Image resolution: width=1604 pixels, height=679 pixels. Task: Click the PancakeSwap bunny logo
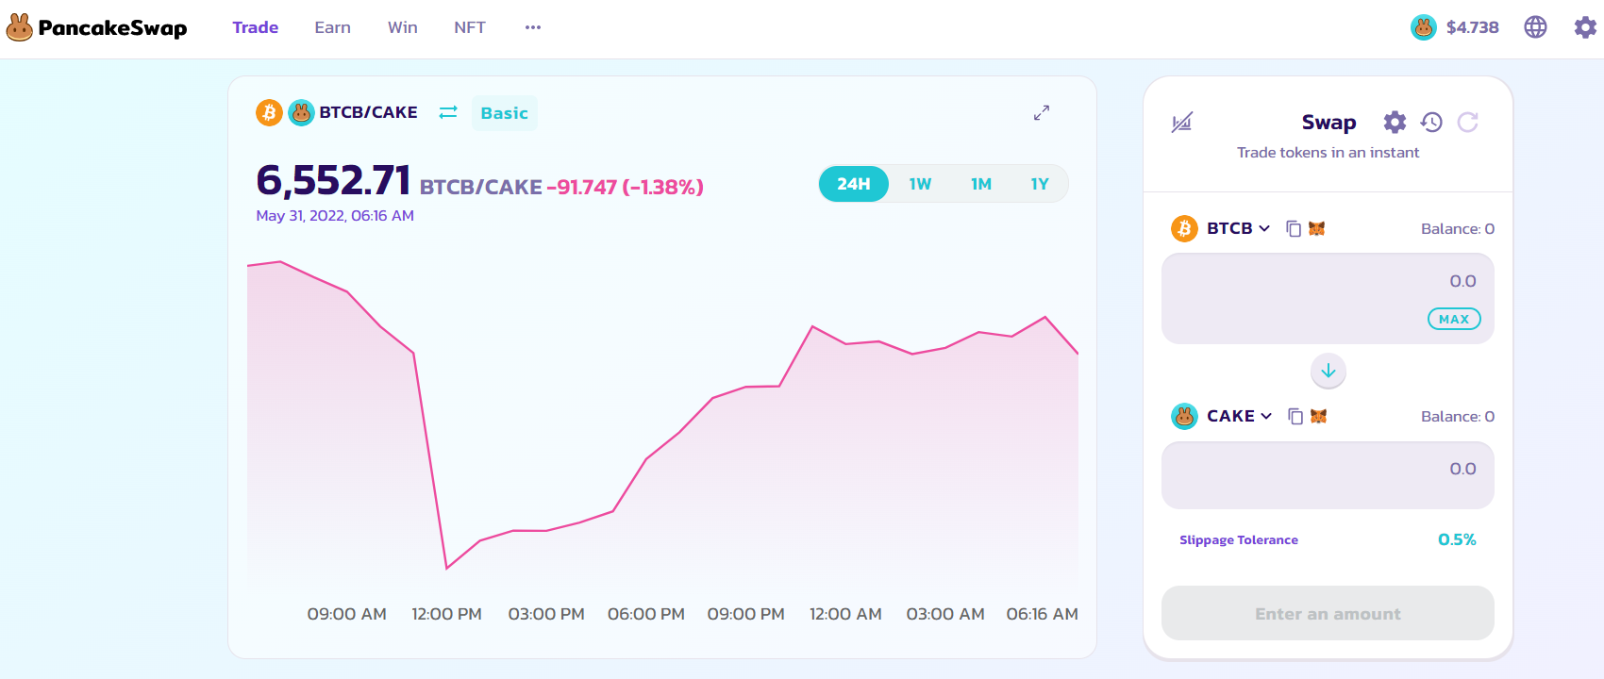point(20,27)
